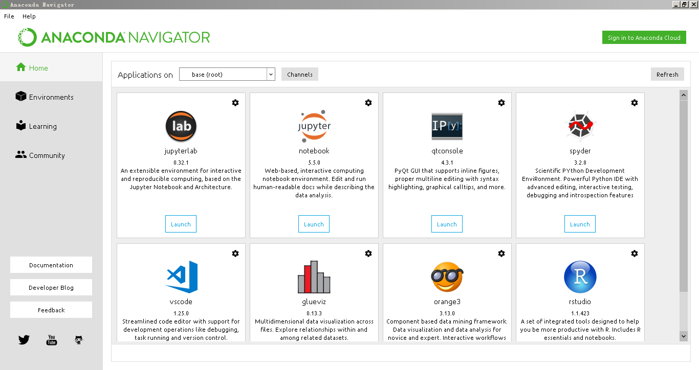Screen dimensions: 699x370
Task: Open the File menu
Action: click(9, 16)
